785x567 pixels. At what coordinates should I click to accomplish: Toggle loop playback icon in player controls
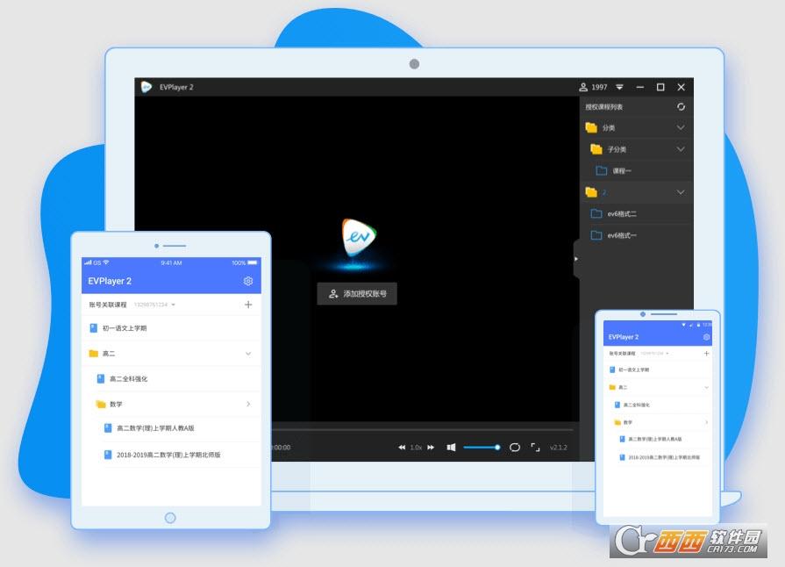point(515,448)
